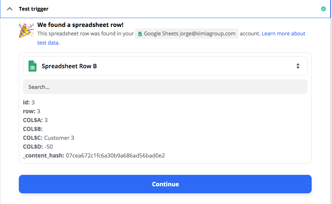Select the COL$C Customer 3 entry
This screenshot has width=332, height=204.
pyautogui.click(x=48, y=138)
